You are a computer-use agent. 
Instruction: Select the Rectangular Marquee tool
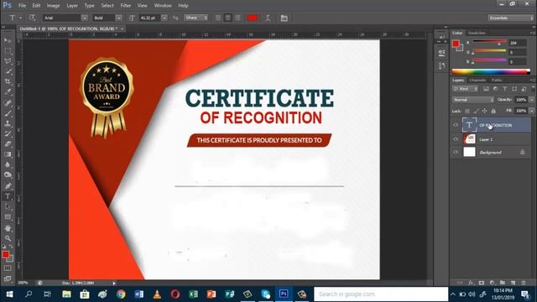[8, 50]
